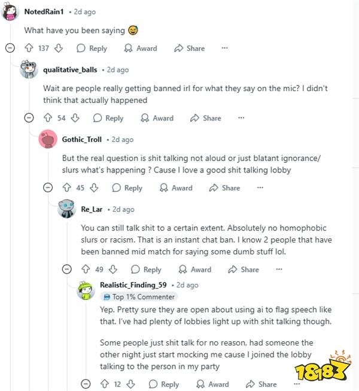Collapse Gothic_Troll's reply thread

(48, 188)
